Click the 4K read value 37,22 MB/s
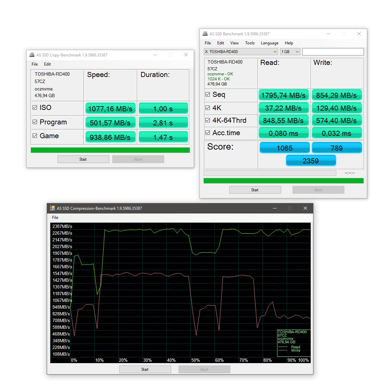 (x=283, y=108)
